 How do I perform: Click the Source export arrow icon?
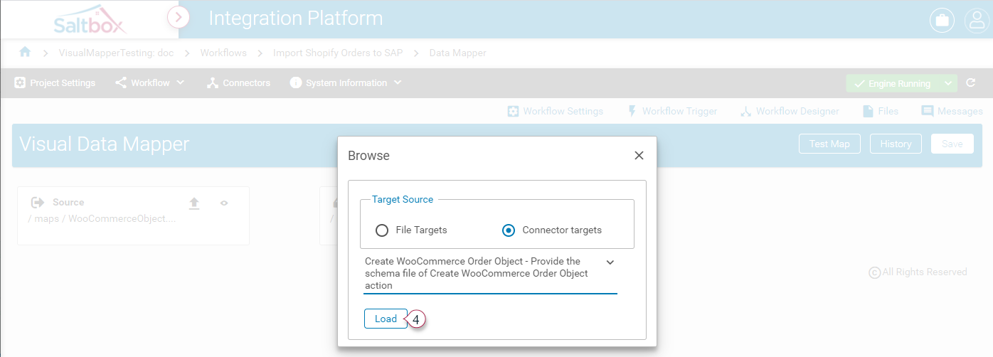pyautogui.click(x=38, y=203)
